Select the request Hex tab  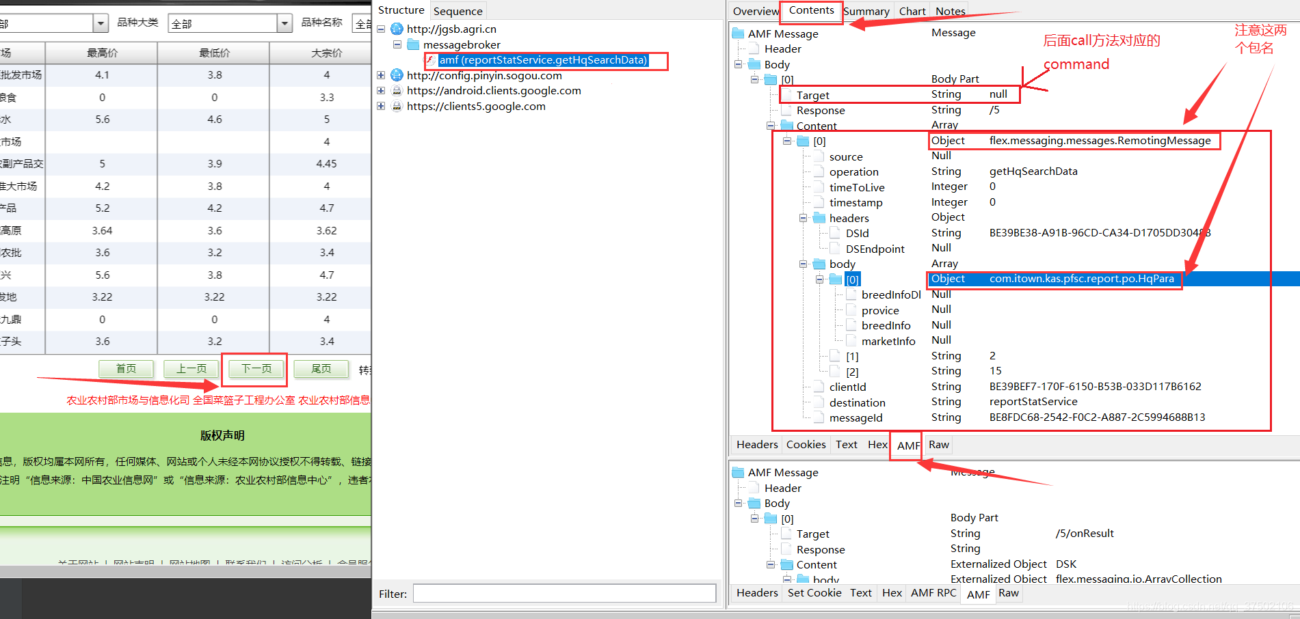(x=877, y=445)
